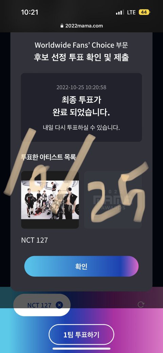
Task: Tap the refresh reset icon
Action: (x=141, y=305)
